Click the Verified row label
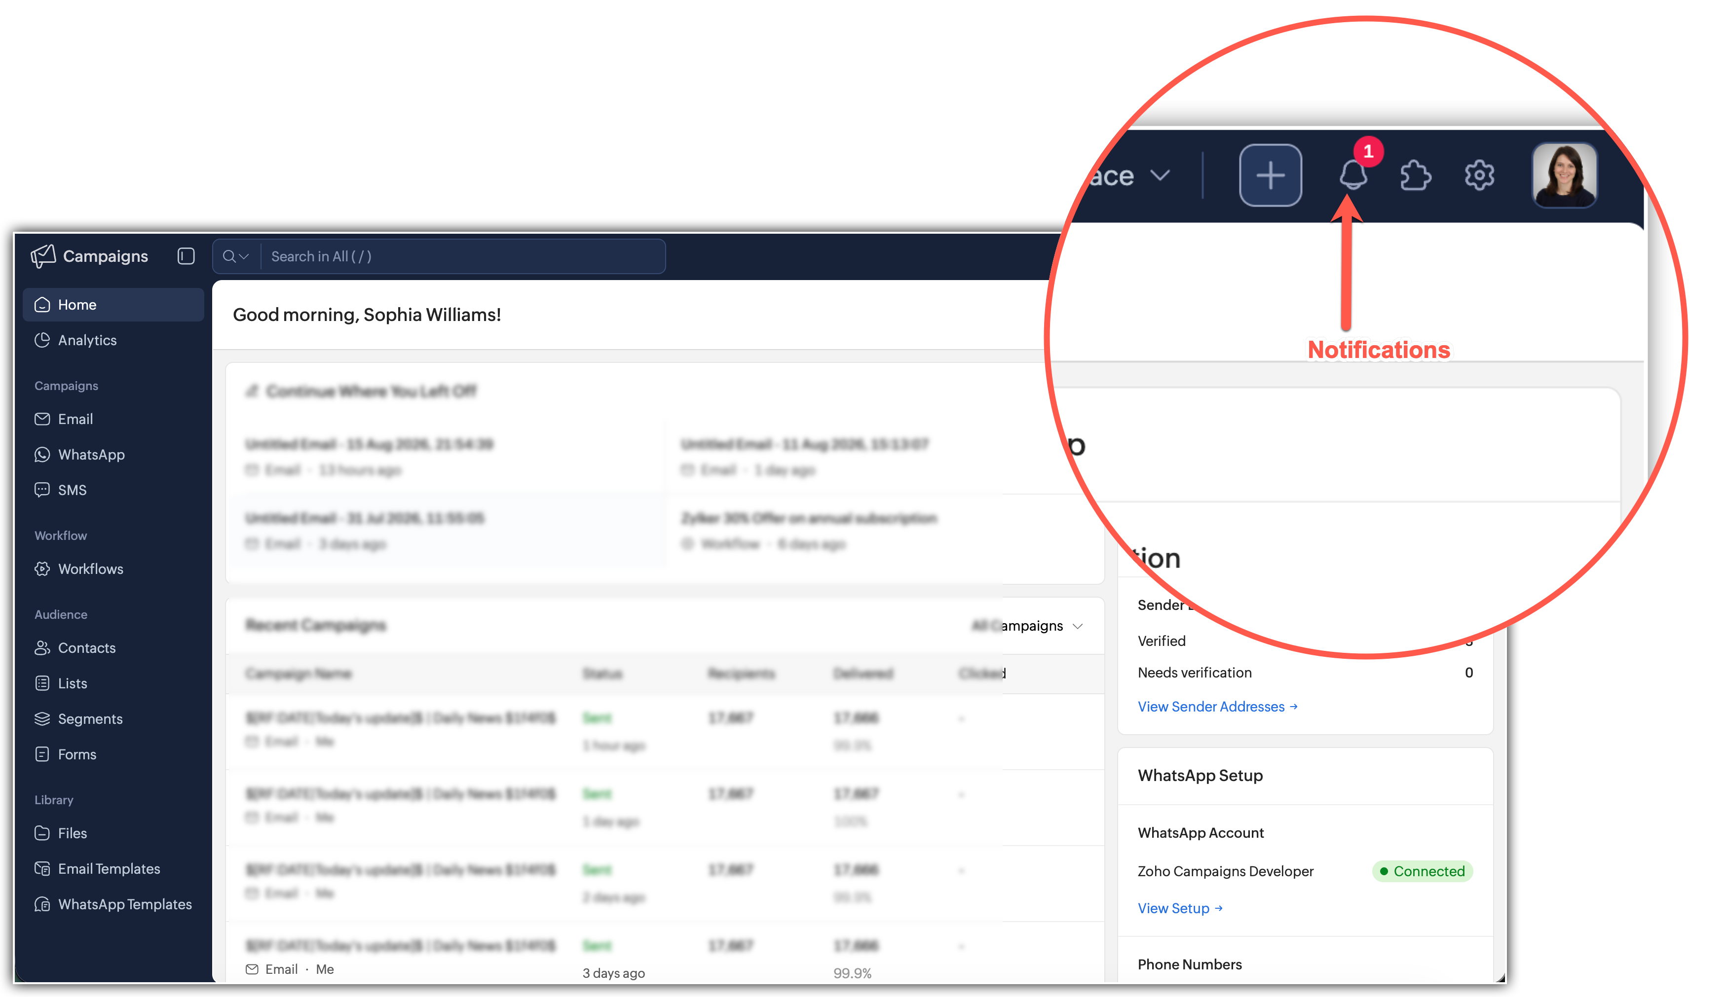The height and width of the screenshot is (997, 1728). [1162, 641]
